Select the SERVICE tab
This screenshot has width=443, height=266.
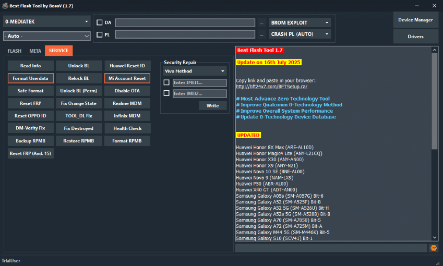(58, 51)
